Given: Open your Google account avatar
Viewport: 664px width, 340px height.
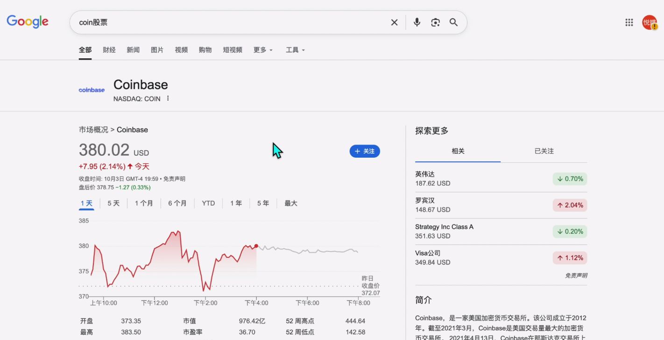Looking at the screenshot, I should (x=650, y=22).
